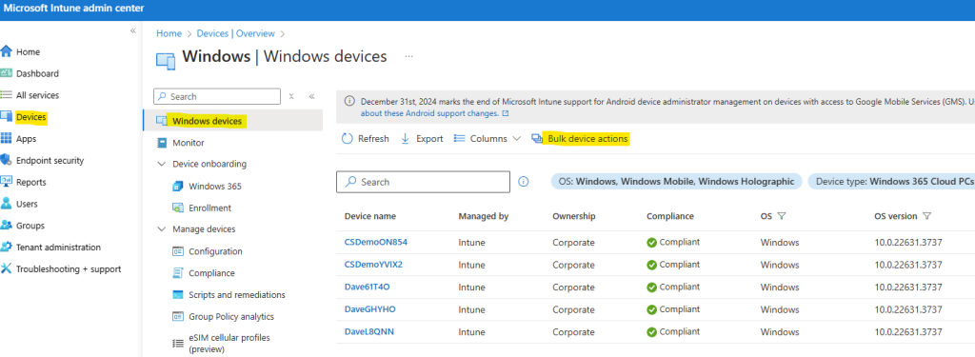
Task: Collapse the Device onboarding section
Action: click(x=161, y=164)
